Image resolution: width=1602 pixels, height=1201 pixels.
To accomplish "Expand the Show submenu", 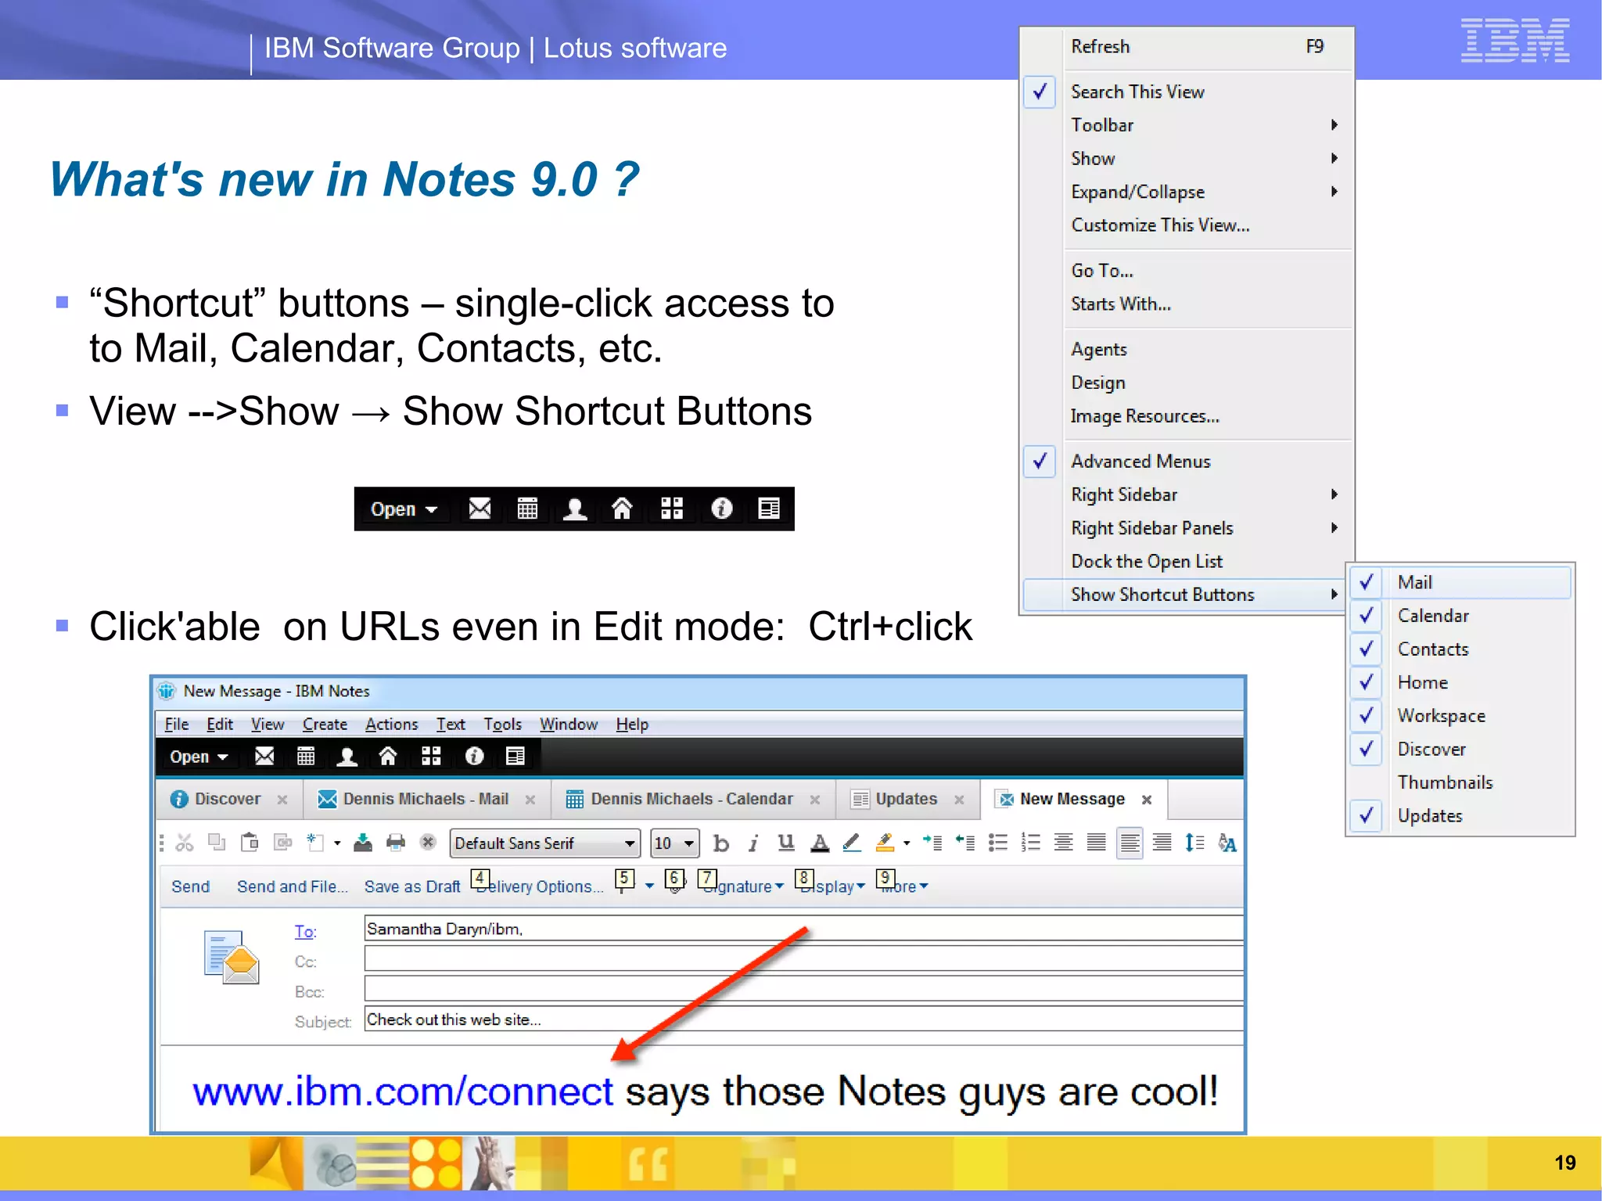I will pos(1187,159).
